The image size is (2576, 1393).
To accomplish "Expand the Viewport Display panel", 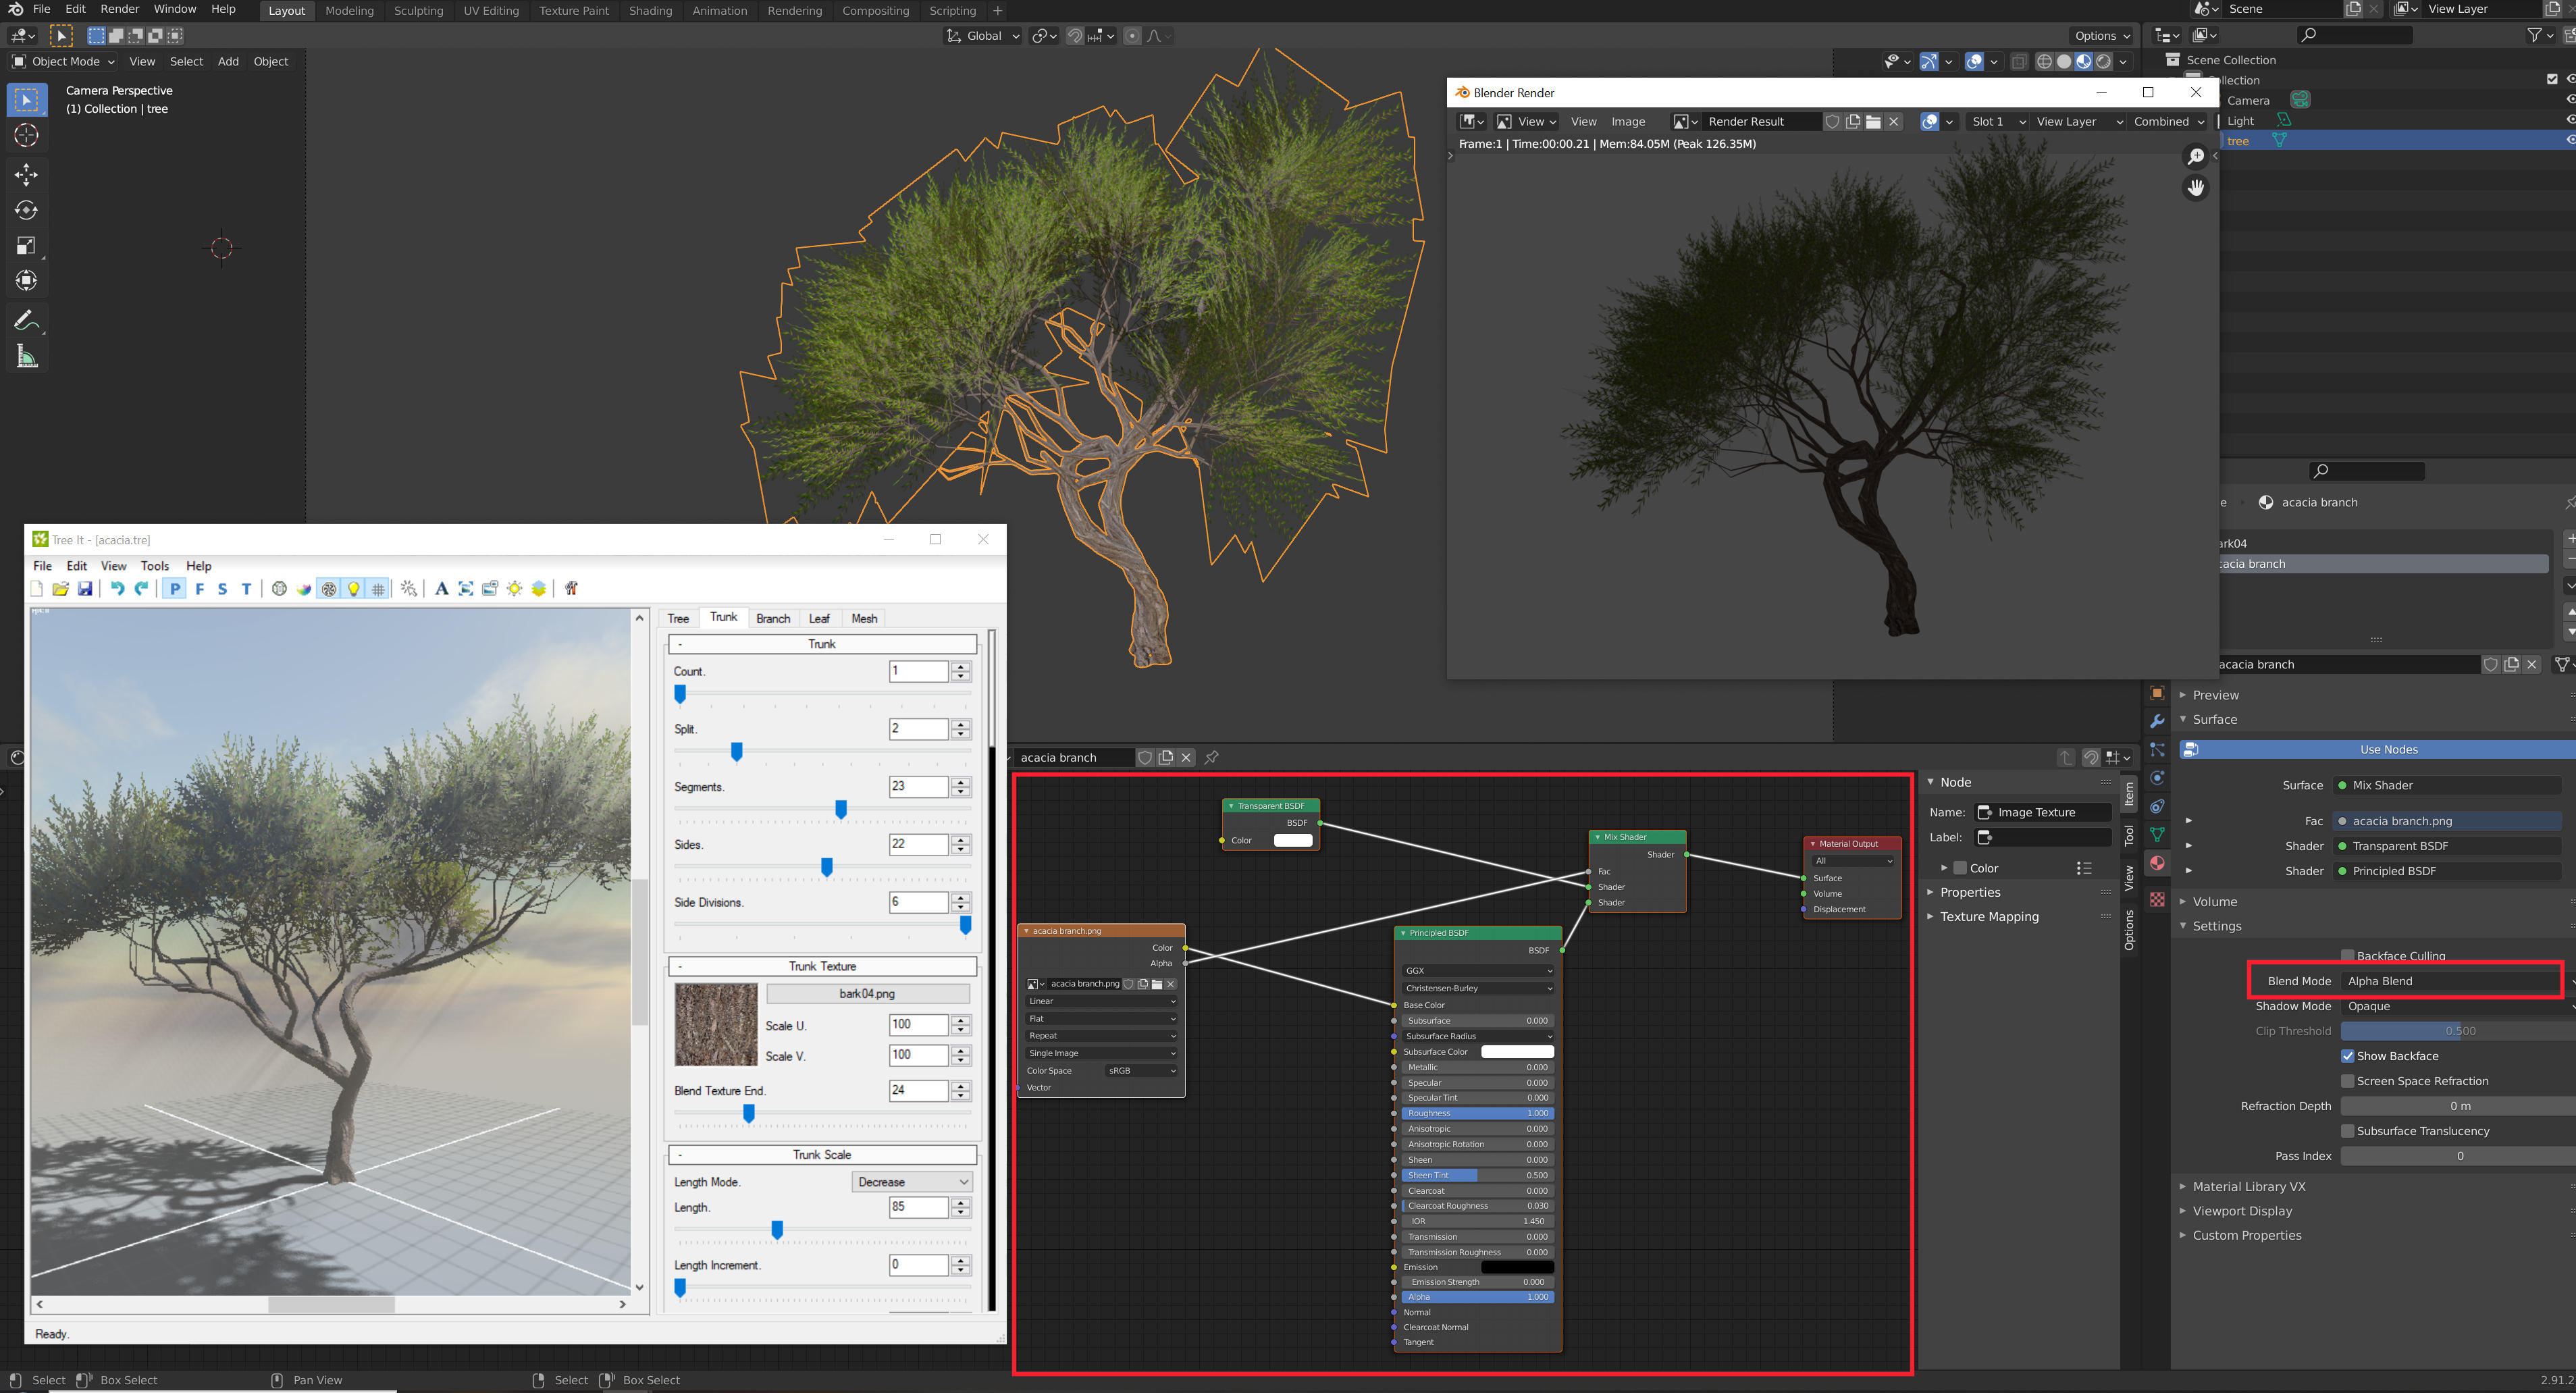I will click(x=2242, y=1211).
